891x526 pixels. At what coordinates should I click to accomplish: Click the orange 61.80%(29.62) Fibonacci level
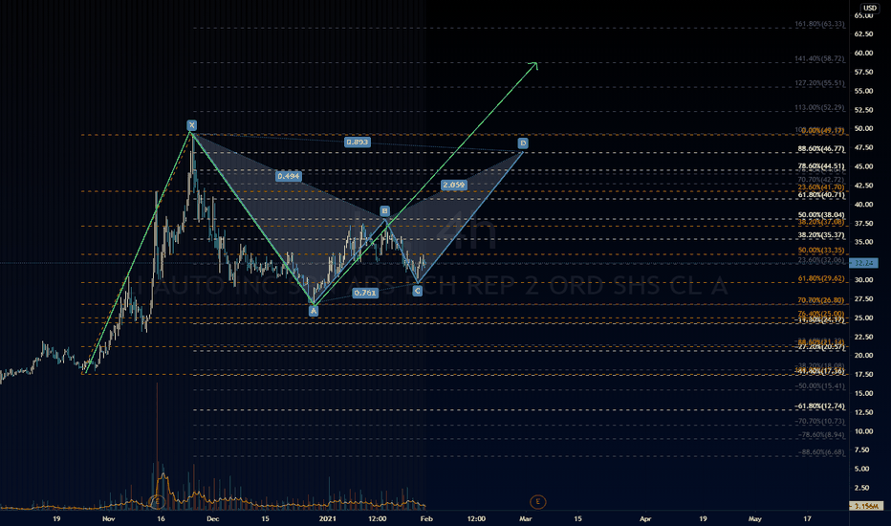821,278
